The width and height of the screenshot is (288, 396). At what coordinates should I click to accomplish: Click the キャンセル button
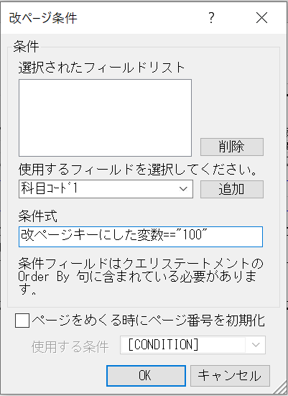coord(230,376)
